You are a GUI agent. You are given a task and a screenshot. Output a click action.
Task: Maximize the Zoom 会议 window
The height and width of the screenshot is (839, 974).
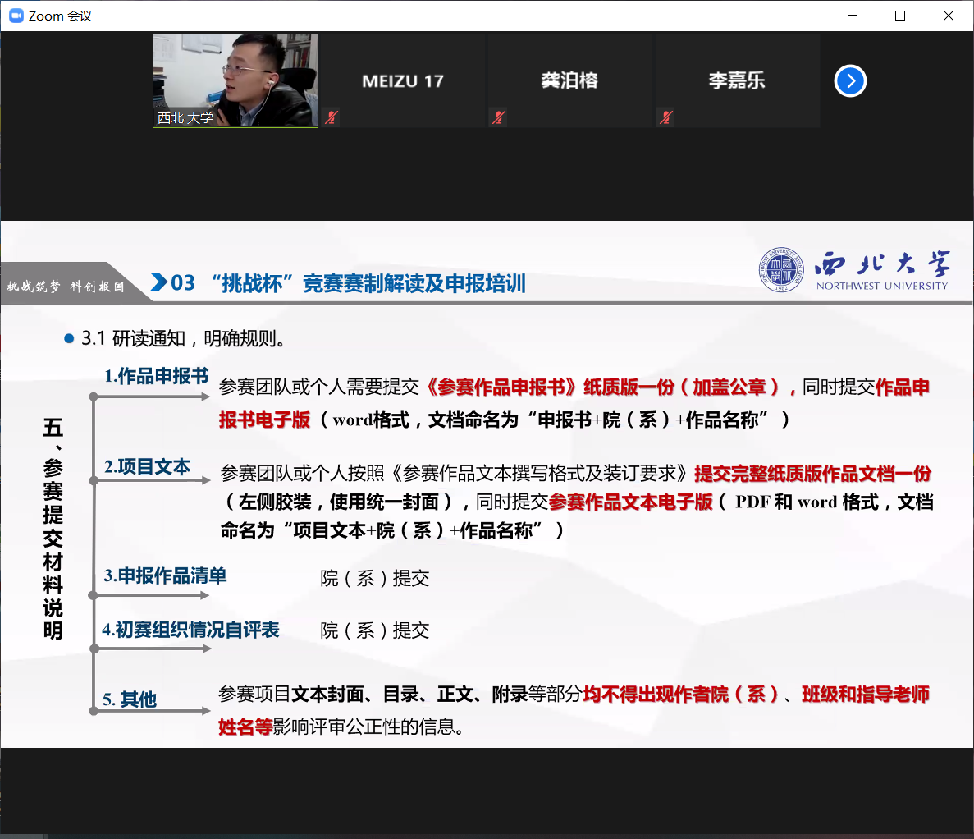pos(900,16)
